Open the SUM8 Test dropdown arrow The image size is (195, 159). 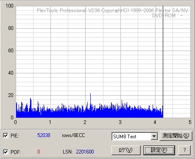tap(154, 136)
